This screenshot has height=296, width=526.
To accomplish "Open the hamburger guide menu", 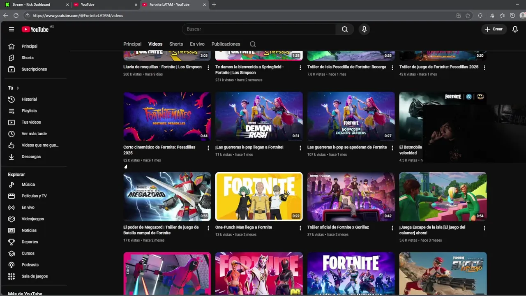I will tap(12, 29).
